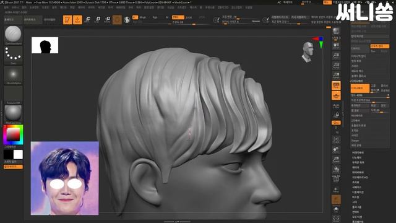Screen dimensions: 396x223
Task: Click the CamView head orientation indicator
Action: [308, 52]
